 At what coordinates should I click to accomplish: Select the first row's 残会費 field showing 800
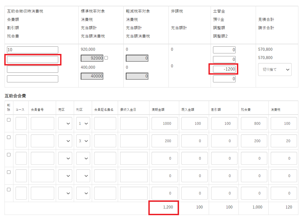254,123
